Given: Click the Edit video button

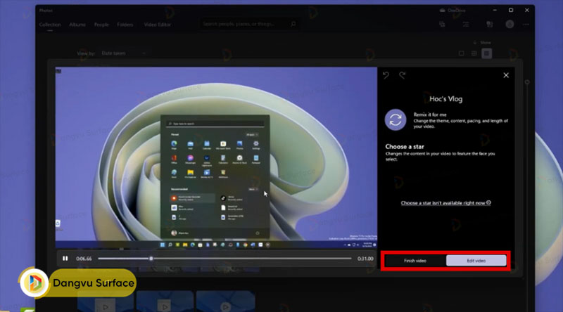Looking at the screenshot, I should tap(476, 261).
